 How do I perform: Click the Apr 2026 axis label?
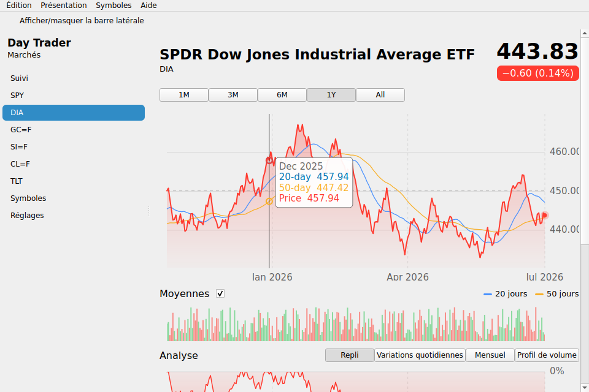coord(407,277)
